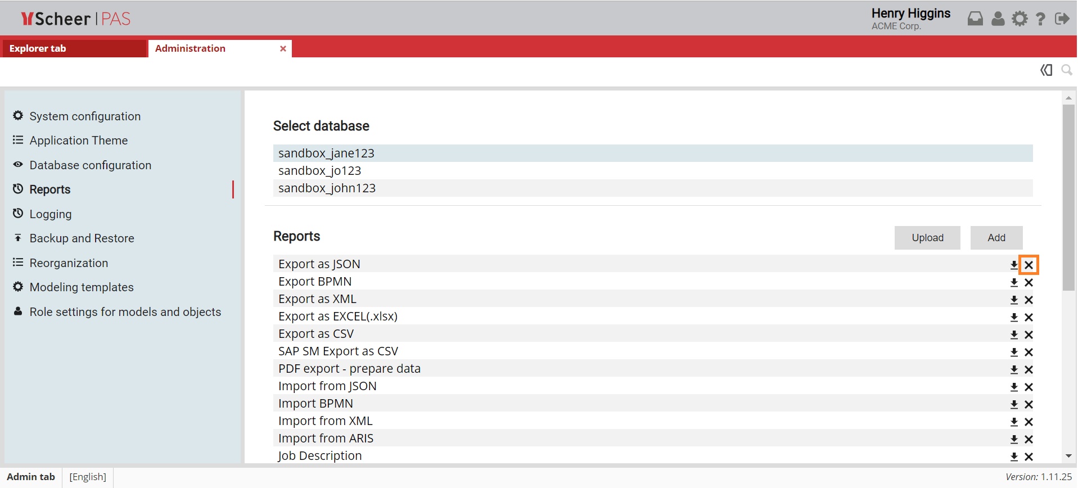Change the language via [English] selector
The image size is (1078, 488).
(x=88, y=477)
